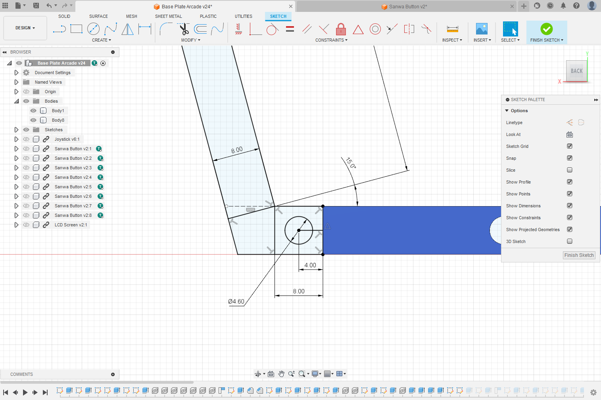
Task: Select the Center Diameter Circle tool
Action: pos(94,29)
